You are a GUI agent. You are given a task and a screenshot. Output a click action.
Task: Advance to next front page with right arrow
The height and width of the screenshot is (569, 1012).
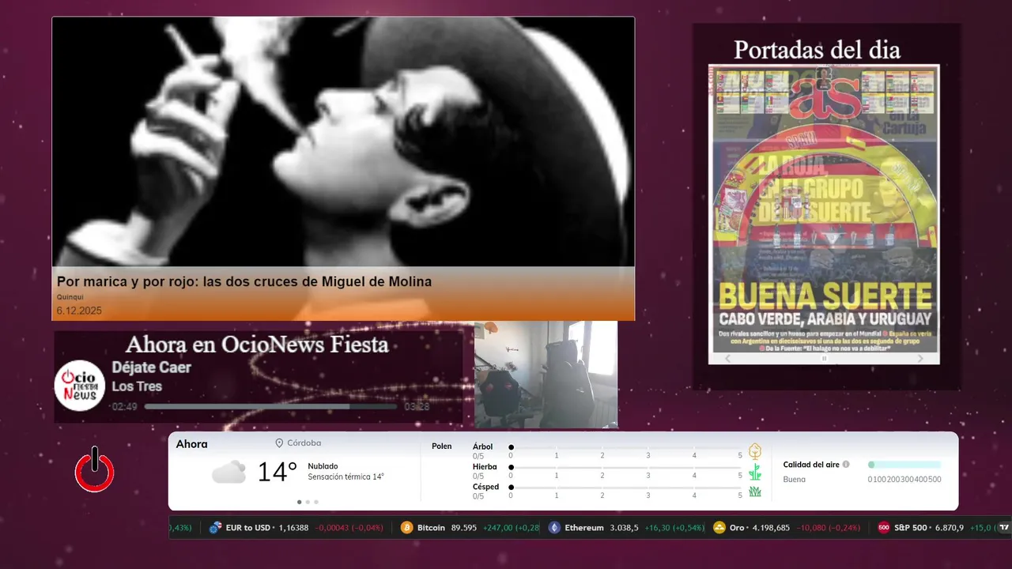(x=920, y=359)
